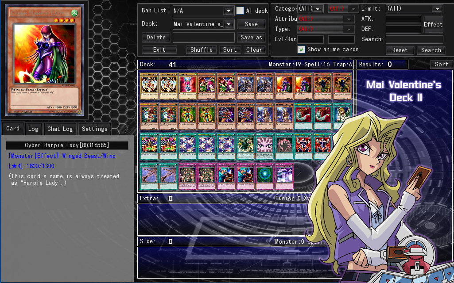Click the 'Results: 0' label

[376, 65]
